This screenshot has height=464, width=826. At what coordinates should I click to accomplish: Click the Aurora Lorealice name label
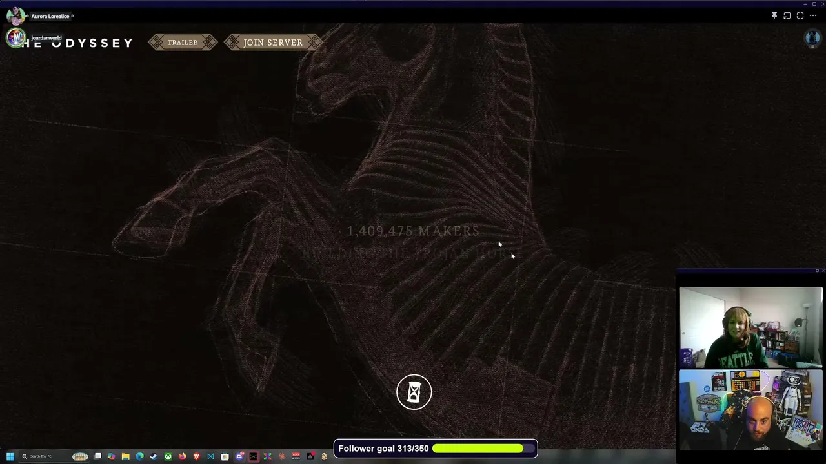point(50,16)
